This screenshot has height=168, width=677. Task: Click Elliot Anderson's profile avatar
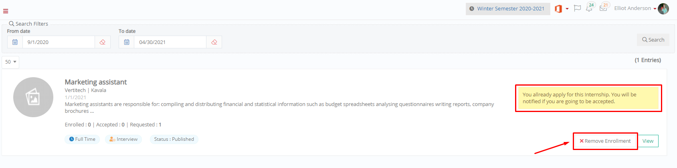(x=663, y=9)
